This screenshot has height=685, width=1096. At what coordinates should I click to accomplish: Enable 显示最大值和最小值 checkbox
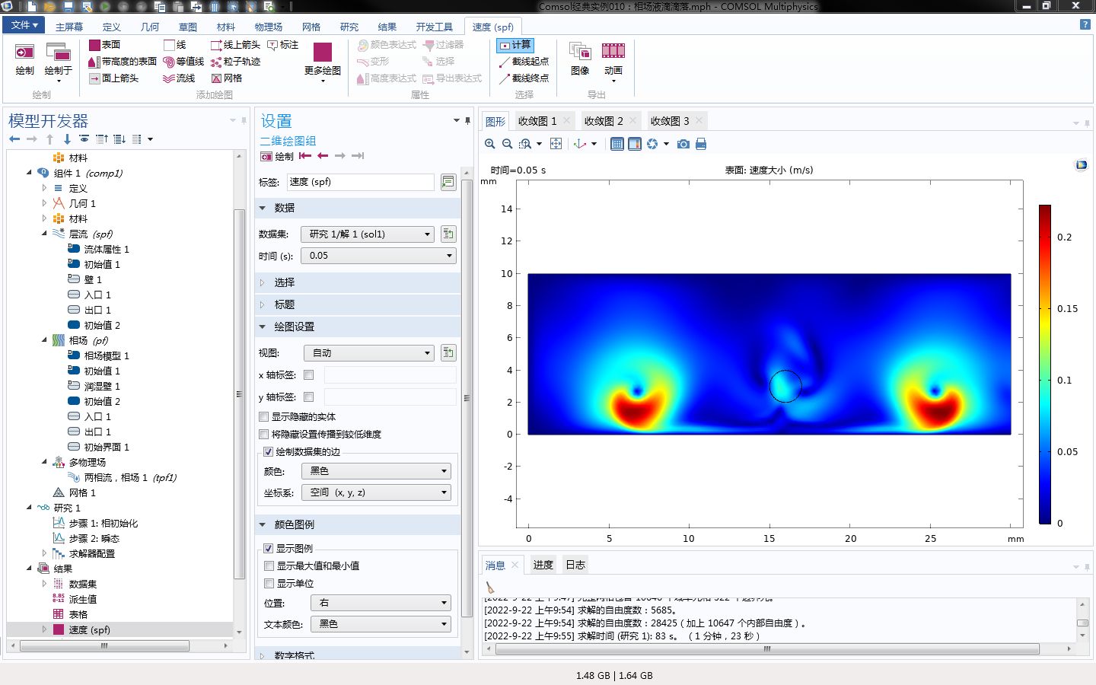click(269, 566)
